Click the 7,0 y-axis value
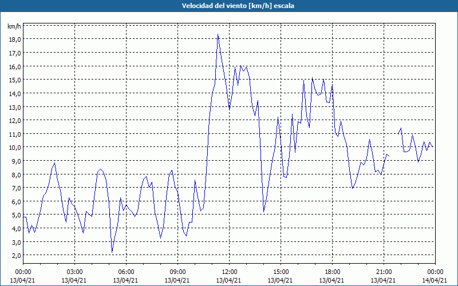Image resolution: width=458 pixels, height=286 pixels. point(16,188)
